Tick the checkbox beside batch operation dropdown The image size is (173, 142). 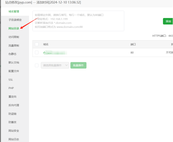pyautogui.click(x=37, y=65)
